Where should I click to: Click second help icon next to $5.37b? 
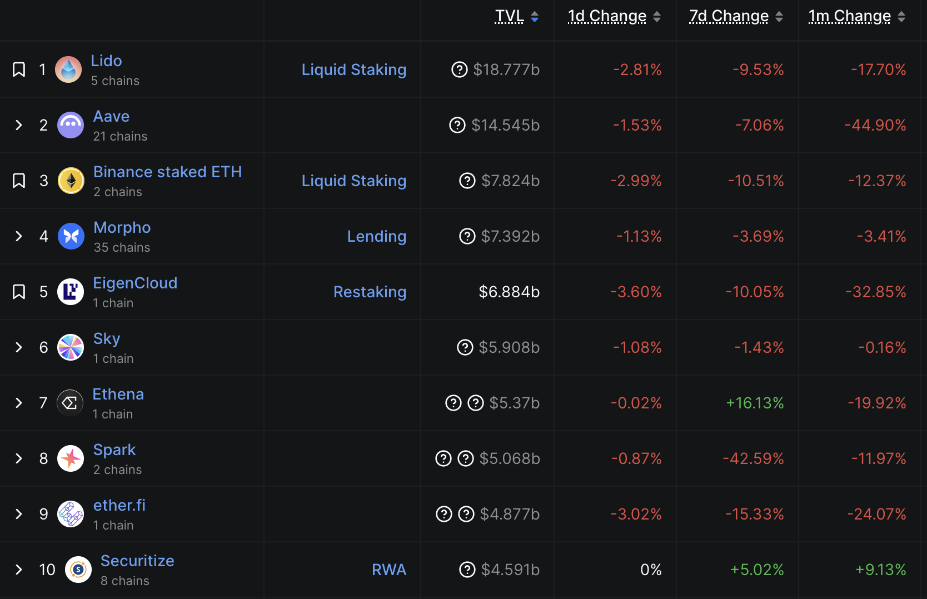(476, 403)
